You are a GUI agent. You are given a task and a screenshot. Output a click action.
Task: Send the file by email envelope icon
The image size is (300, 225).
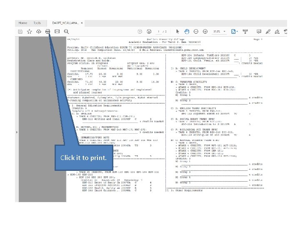click(x=57, y=31)
